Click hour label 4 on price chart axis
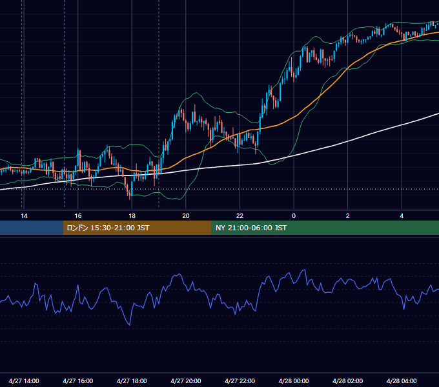 point(402,216)
